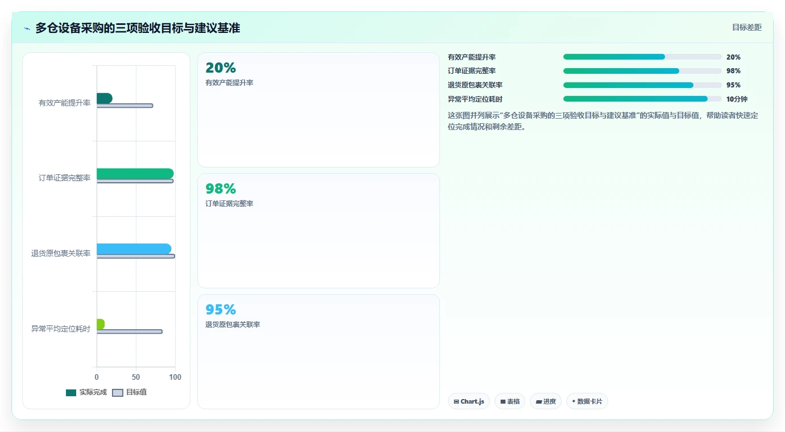The image size is (785, 432).
Task: Click dark green 有效产能提升率 actual bar in chart
Action: tap(105, 98)
